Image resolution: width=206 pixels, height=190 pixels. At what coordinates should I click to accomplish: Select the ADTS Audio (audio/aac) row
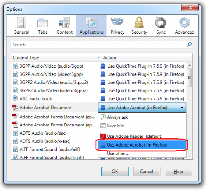pos(55,133)
